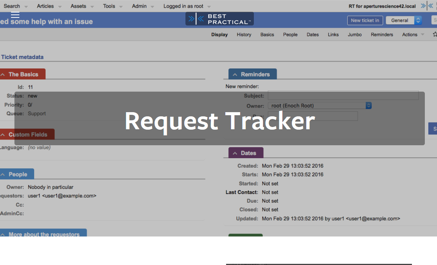The height and width of the screenshot is (265, 437).
Task: Go to the Links tab
Action: (x=333, y=35)
